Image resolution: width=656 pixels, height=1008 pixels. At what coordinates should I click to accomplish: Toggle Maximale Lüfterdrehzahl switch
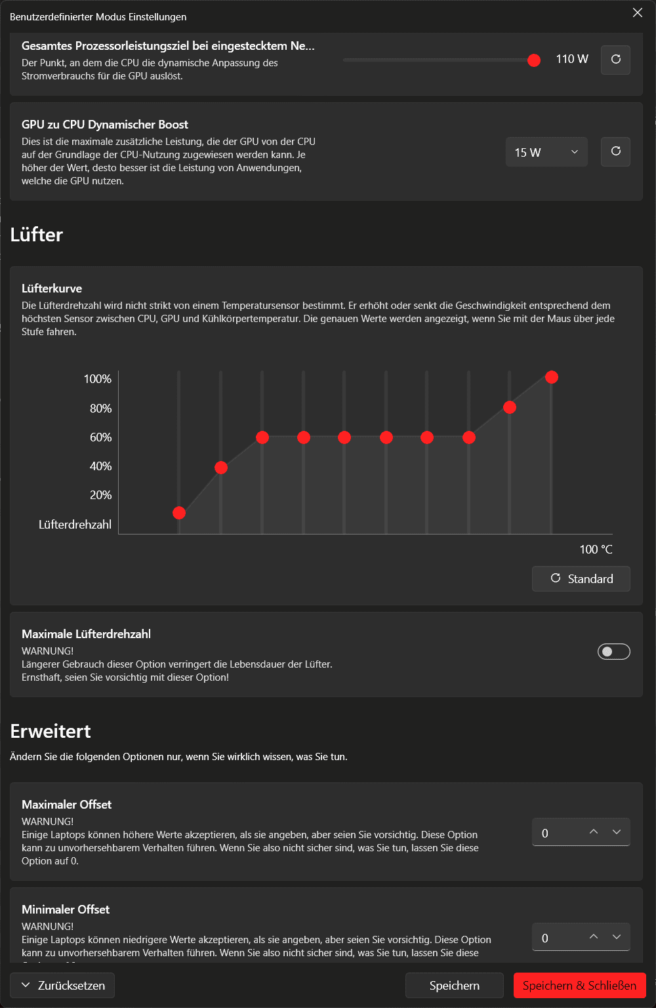tap(614, 651)
